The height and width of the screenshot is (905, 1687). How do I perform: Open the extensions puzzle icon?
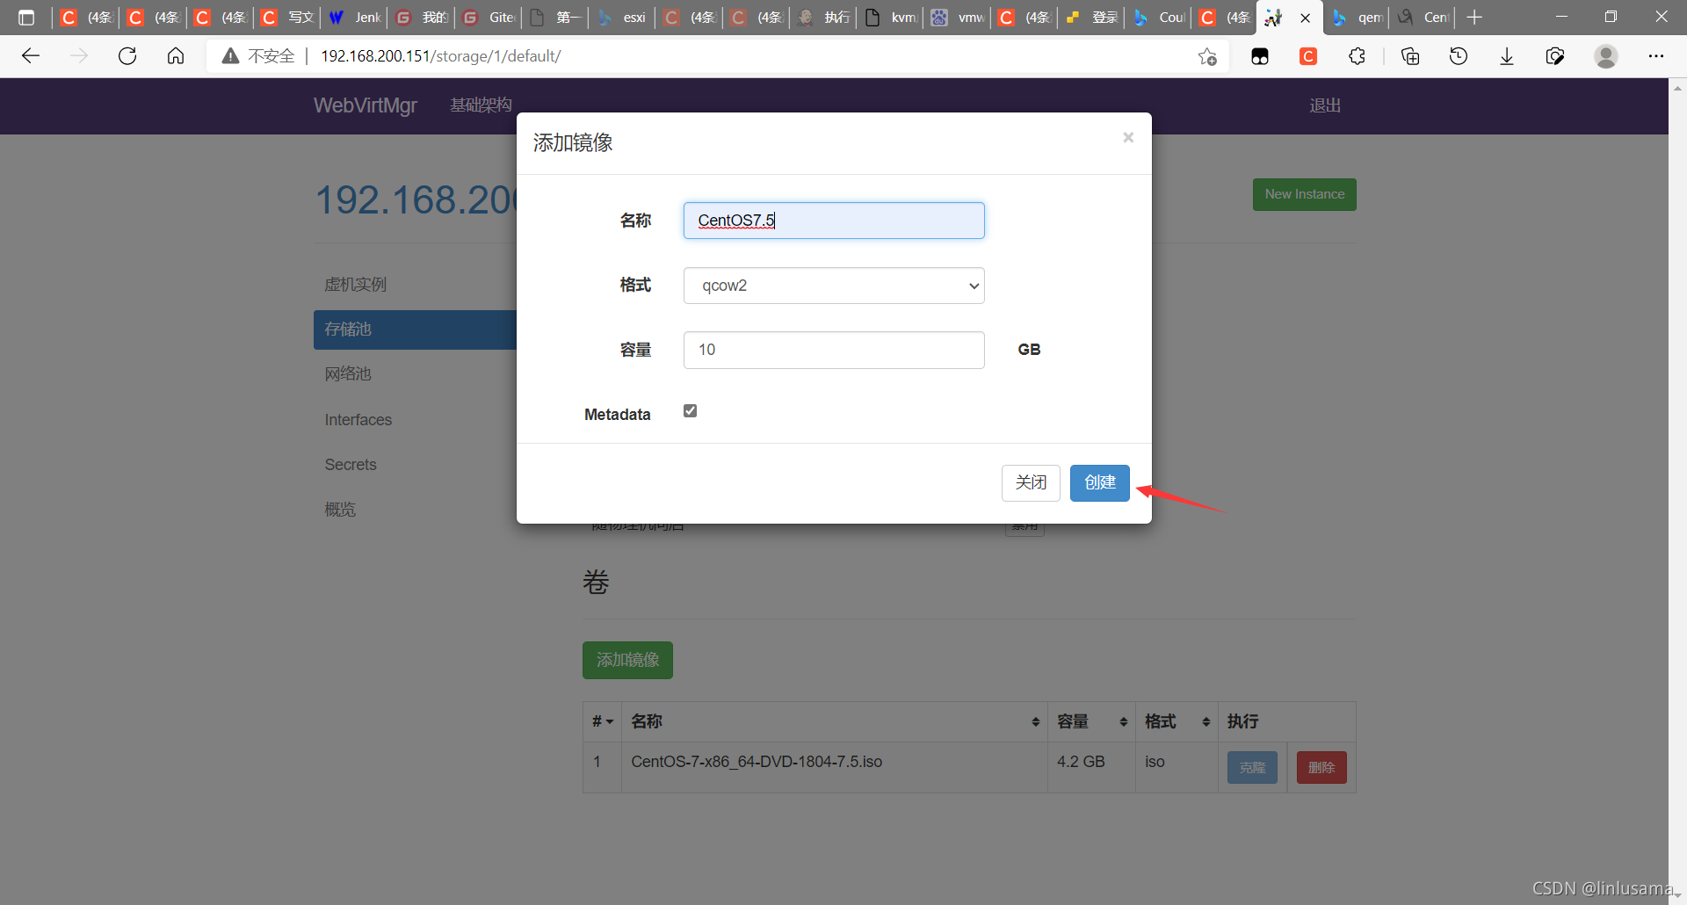(x=1358, y=56)
